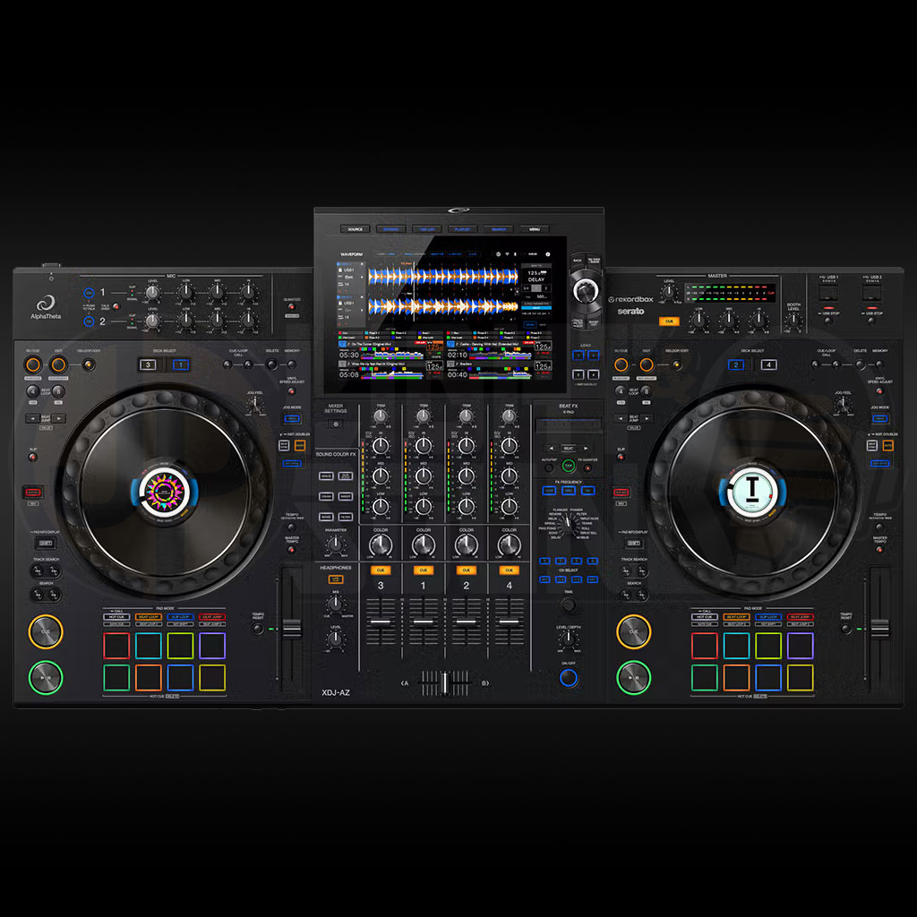Tap the green-outlined bottom pad on left deck

[x=117, y=678]
